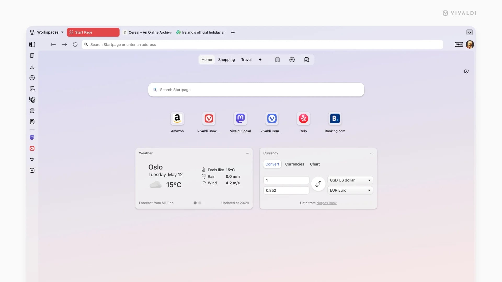Select the Chart tab in Currency widget
Image resolution: width=502 pixels, height=282 pixels.
coord(315,164)
